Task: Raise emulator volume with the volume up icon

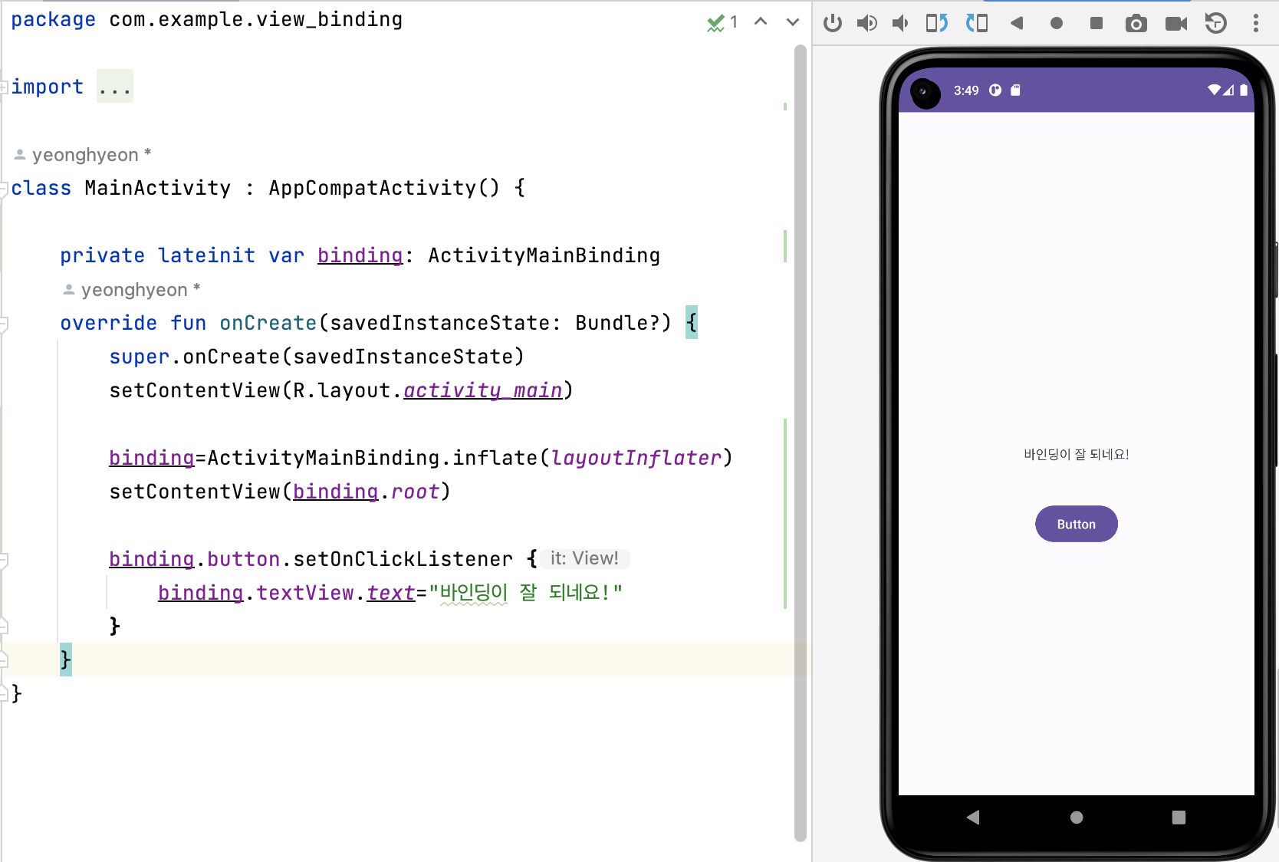Action: 867,23
